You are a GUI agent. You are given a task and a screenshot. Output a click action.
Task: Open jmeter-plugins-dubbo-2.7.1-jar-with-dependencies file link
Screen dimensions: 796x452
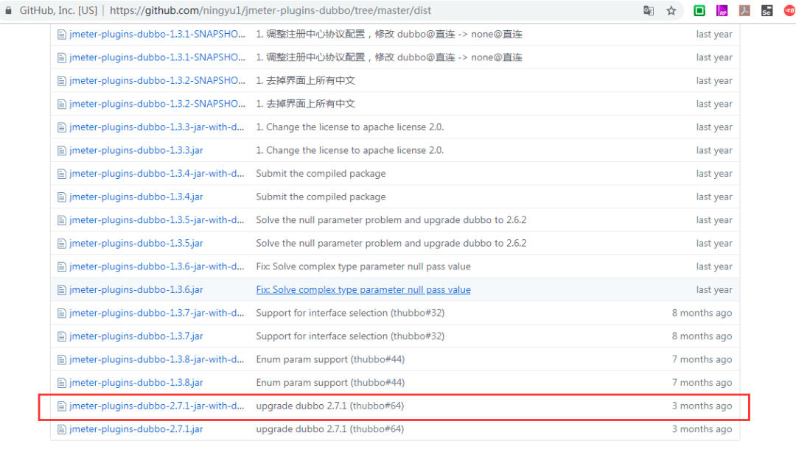coord(156,406)
